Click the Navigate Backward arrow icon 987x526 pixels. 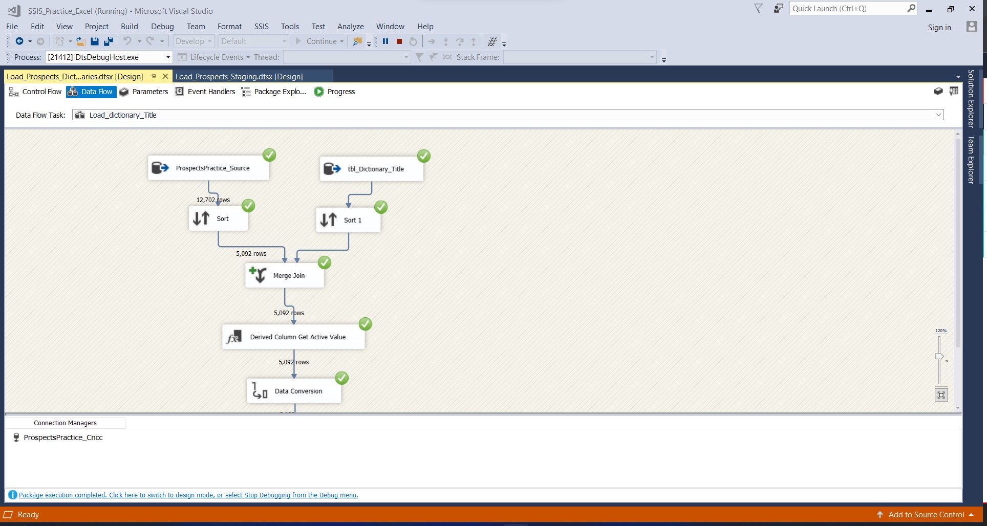click(19, 41)
